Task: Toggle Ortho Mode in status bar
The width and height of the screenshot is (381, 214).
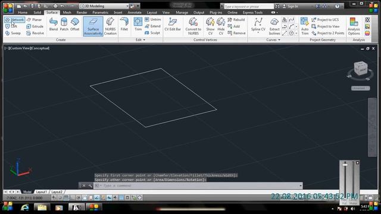Action: (x=72, y=197)
